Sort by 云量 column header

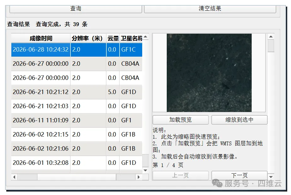[x=113, y=38]
